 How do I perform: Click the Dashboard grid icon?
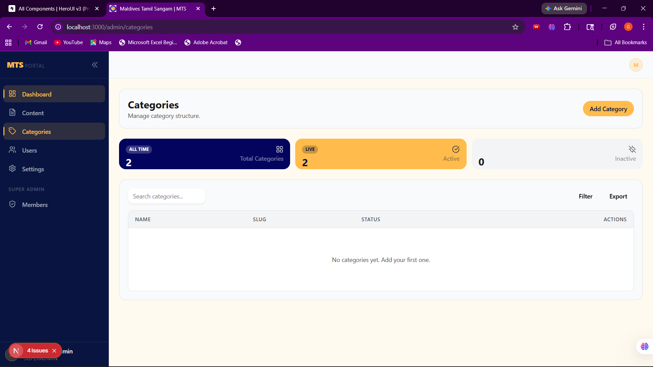tap(12, 94)
